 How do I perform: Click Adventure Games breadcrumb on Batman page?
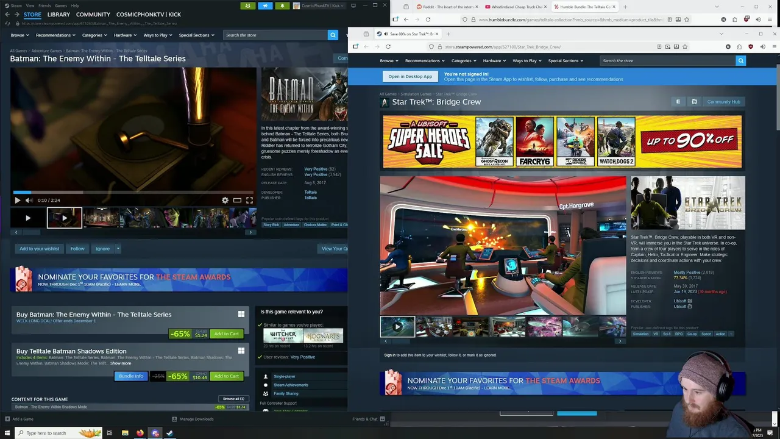pos(46,51)
